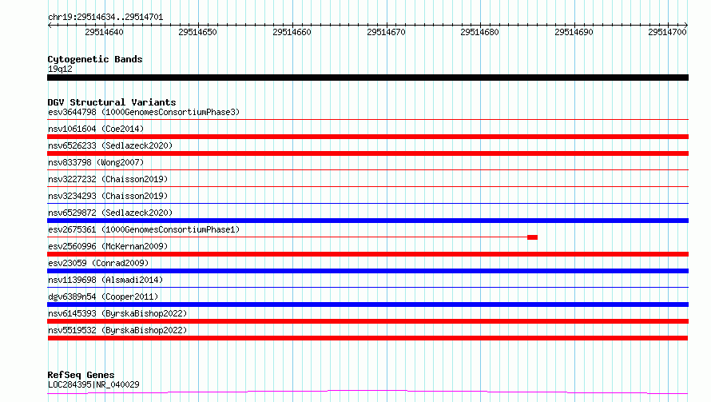Click the red bar under nsv1061604
Image resolution: width=711 pixels, height=402 pixels.
[x=367, y=137]
